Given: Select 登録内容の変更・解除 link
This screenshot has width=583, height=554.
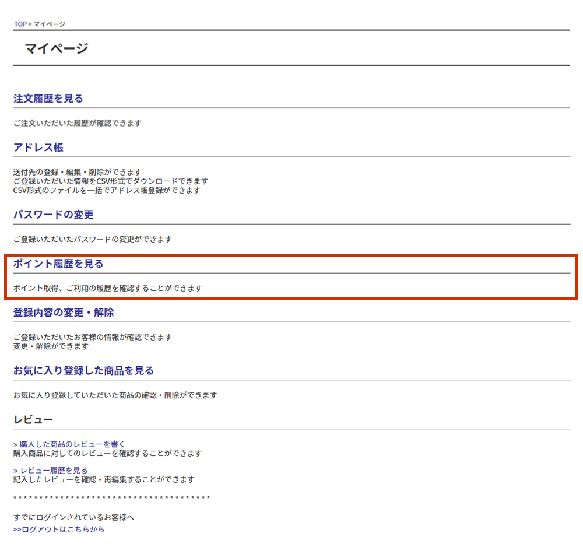Looking at the screenshot, I should pos(64,313).
